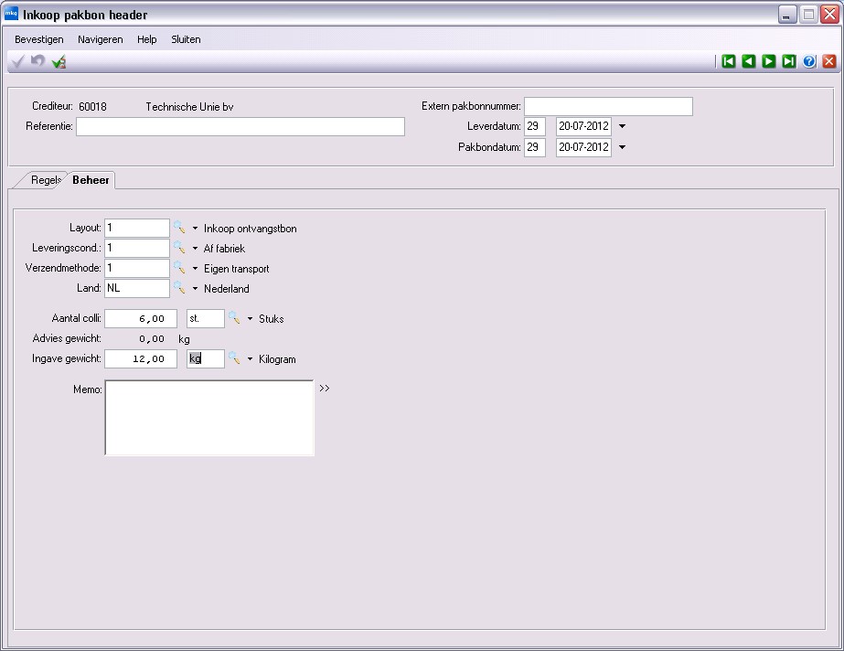Open the Navigeren menu
This screenshot has height=651, width=844.
[x=100, y=39]
